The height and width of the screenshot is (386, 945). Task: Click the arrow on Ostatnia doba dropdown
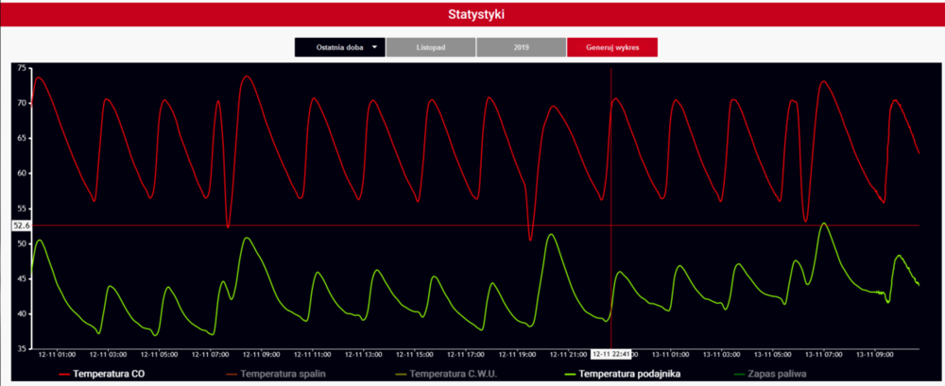374,46
